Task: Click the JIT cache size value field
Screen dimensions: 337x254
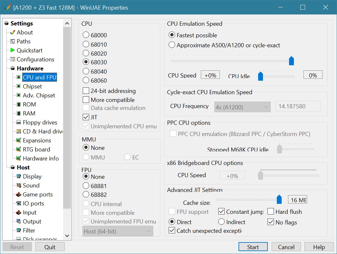Action: (297, 200)
